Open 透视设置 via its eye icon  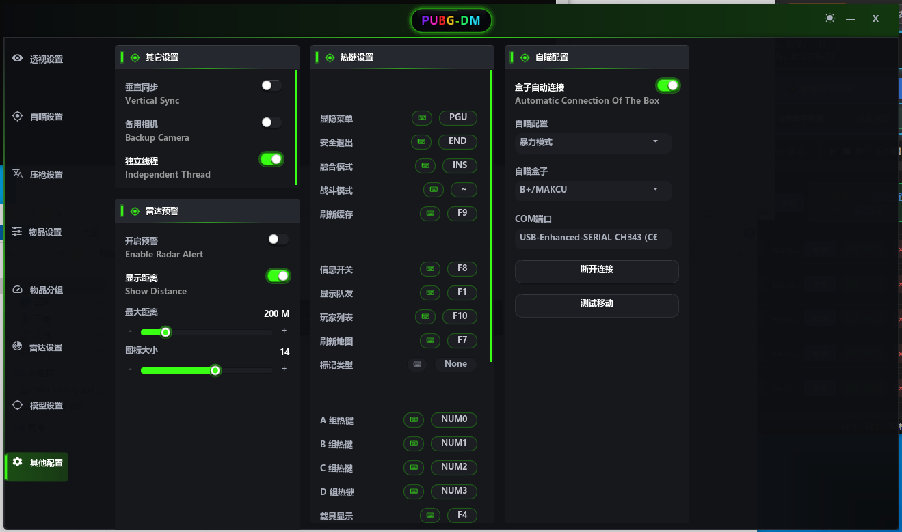pyautogui.click(x=18, y=59)
